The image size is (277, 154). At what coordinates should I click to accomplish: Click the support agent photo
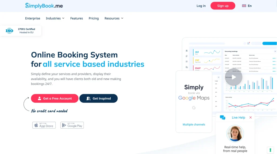(235, 133)
